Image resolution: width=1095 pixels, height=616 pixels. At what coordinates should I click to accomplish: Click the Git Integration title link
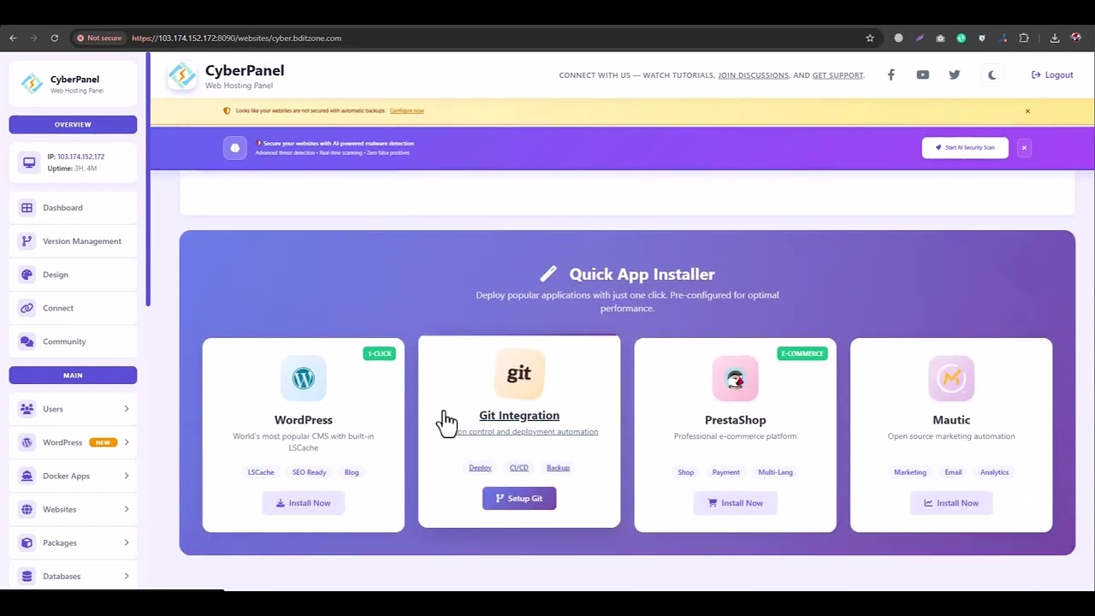click(519, 416)
